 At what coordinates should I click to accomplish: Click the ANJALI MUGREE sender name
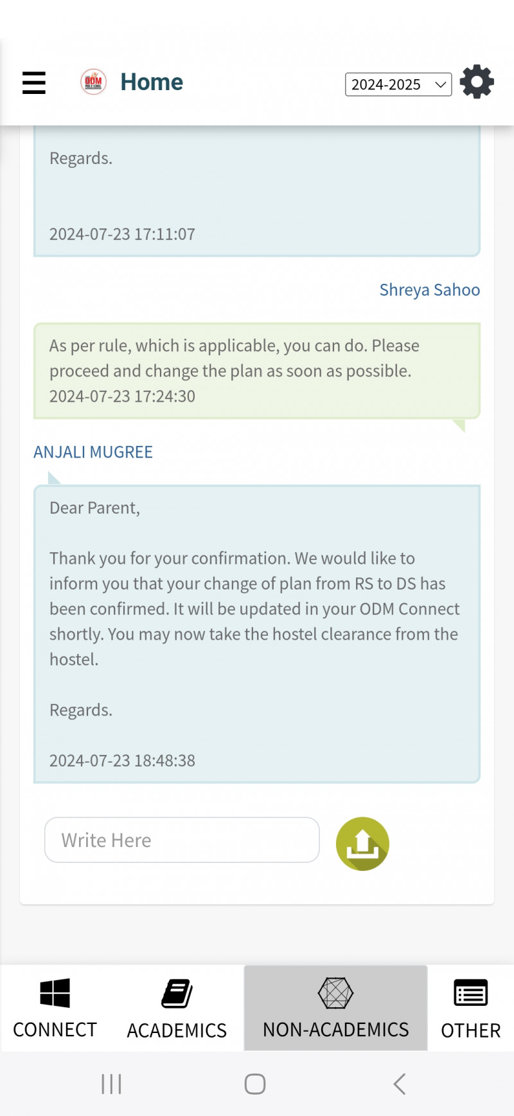(x=93, y=452)
